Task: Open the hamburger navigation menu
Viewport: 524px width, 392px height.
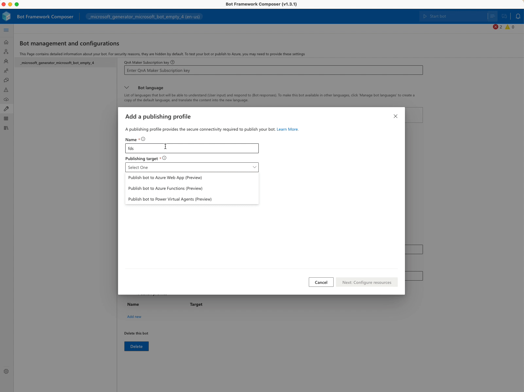Action: [x=6, y=30]
